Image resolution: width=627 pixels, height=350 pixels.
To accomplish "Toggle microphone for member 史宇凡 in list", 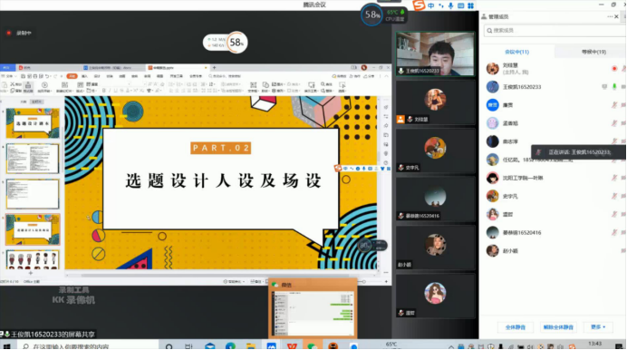I will tap(614, 196).
